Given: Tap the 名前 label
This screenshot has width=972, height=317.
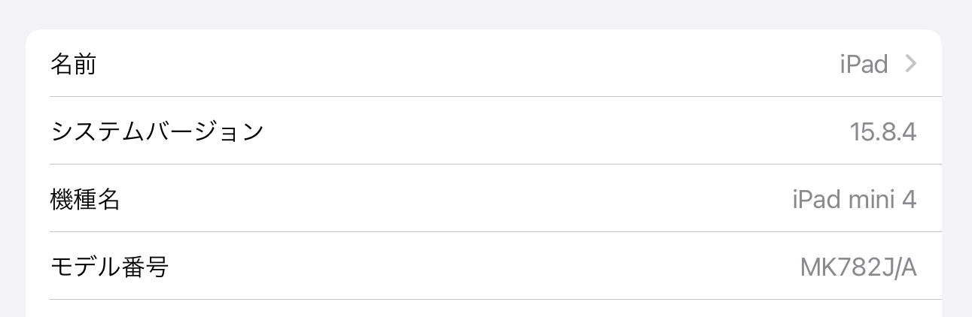Looking at the screenshot, I should [x=73, y=65].
